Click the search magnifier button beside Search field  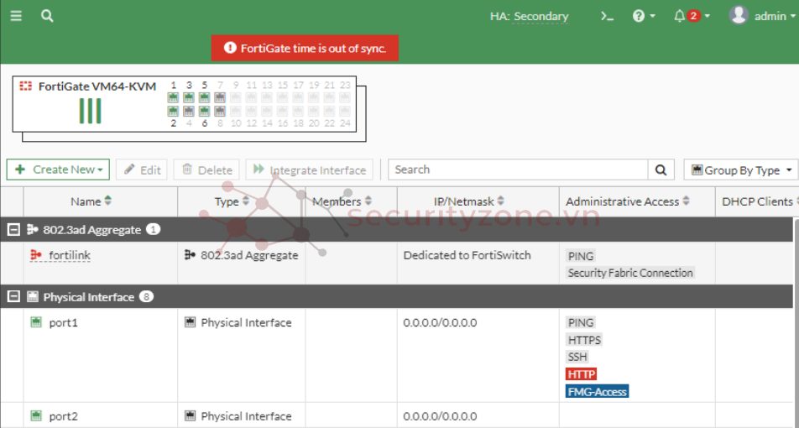[x=661, y=170]
